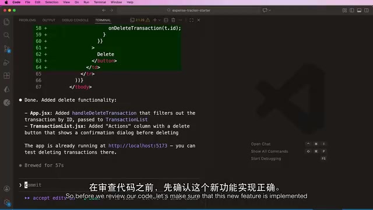
Task: Click the "Done. Added delete functionality:" line
Action: [71, 100]
